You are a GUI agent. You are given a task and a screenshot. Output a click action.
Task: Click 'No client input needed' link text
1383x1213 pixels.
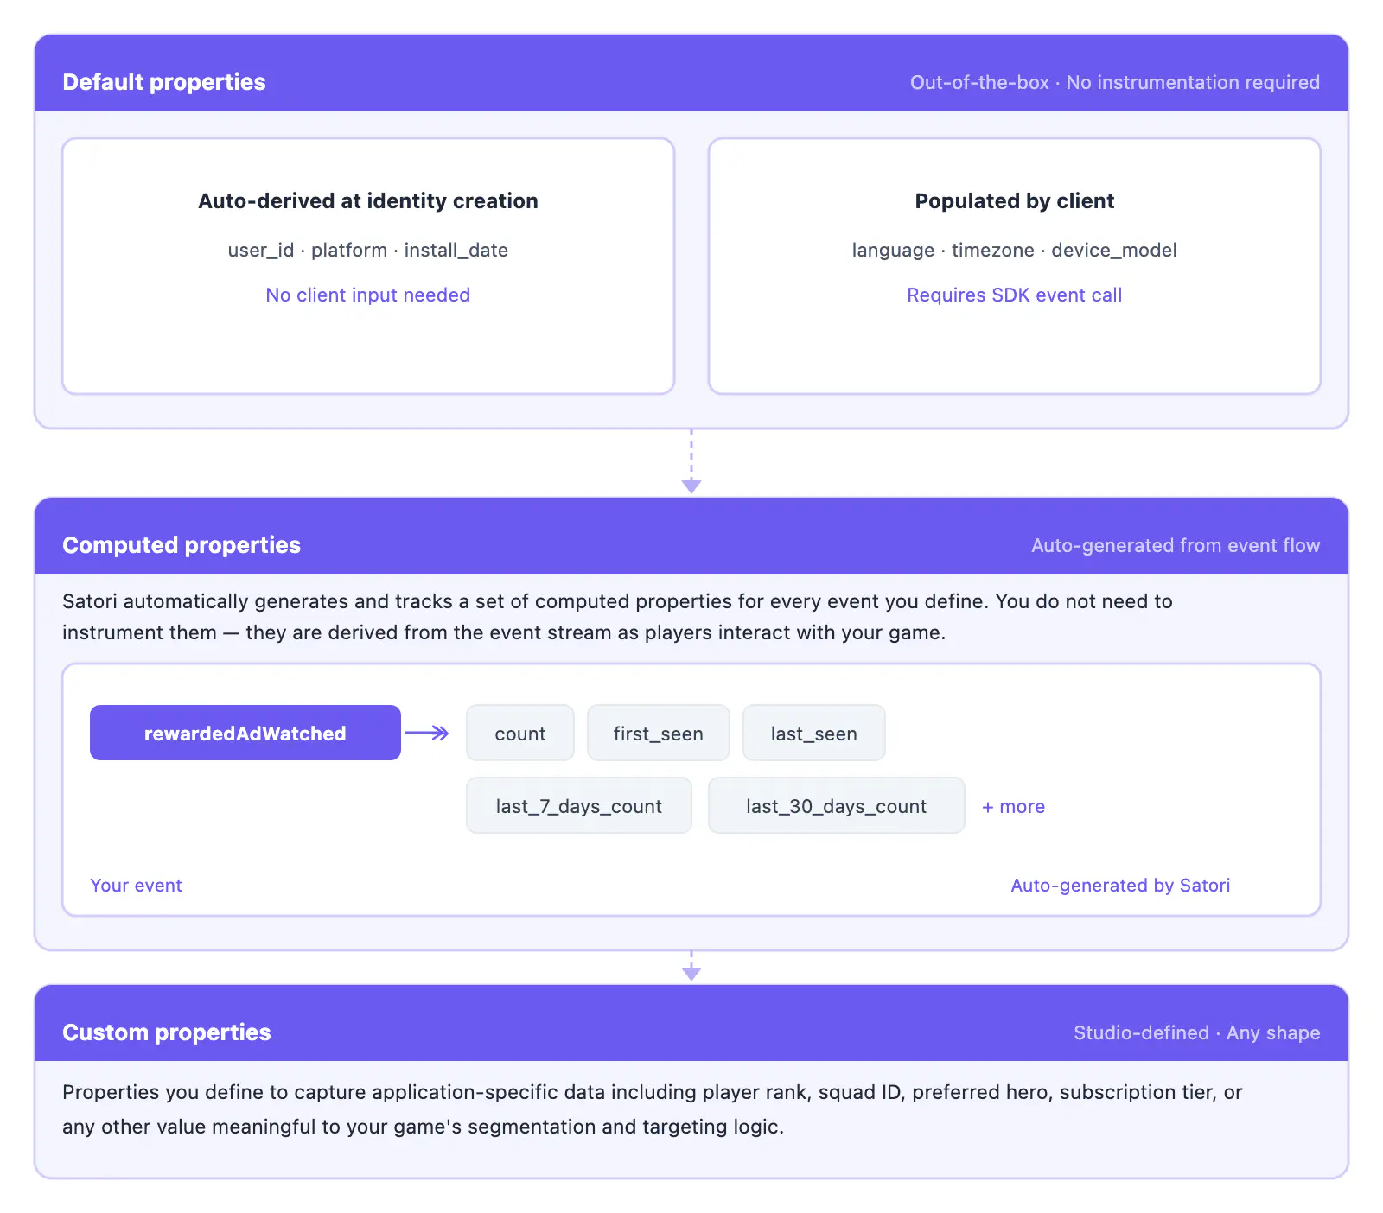click(368, 295)
